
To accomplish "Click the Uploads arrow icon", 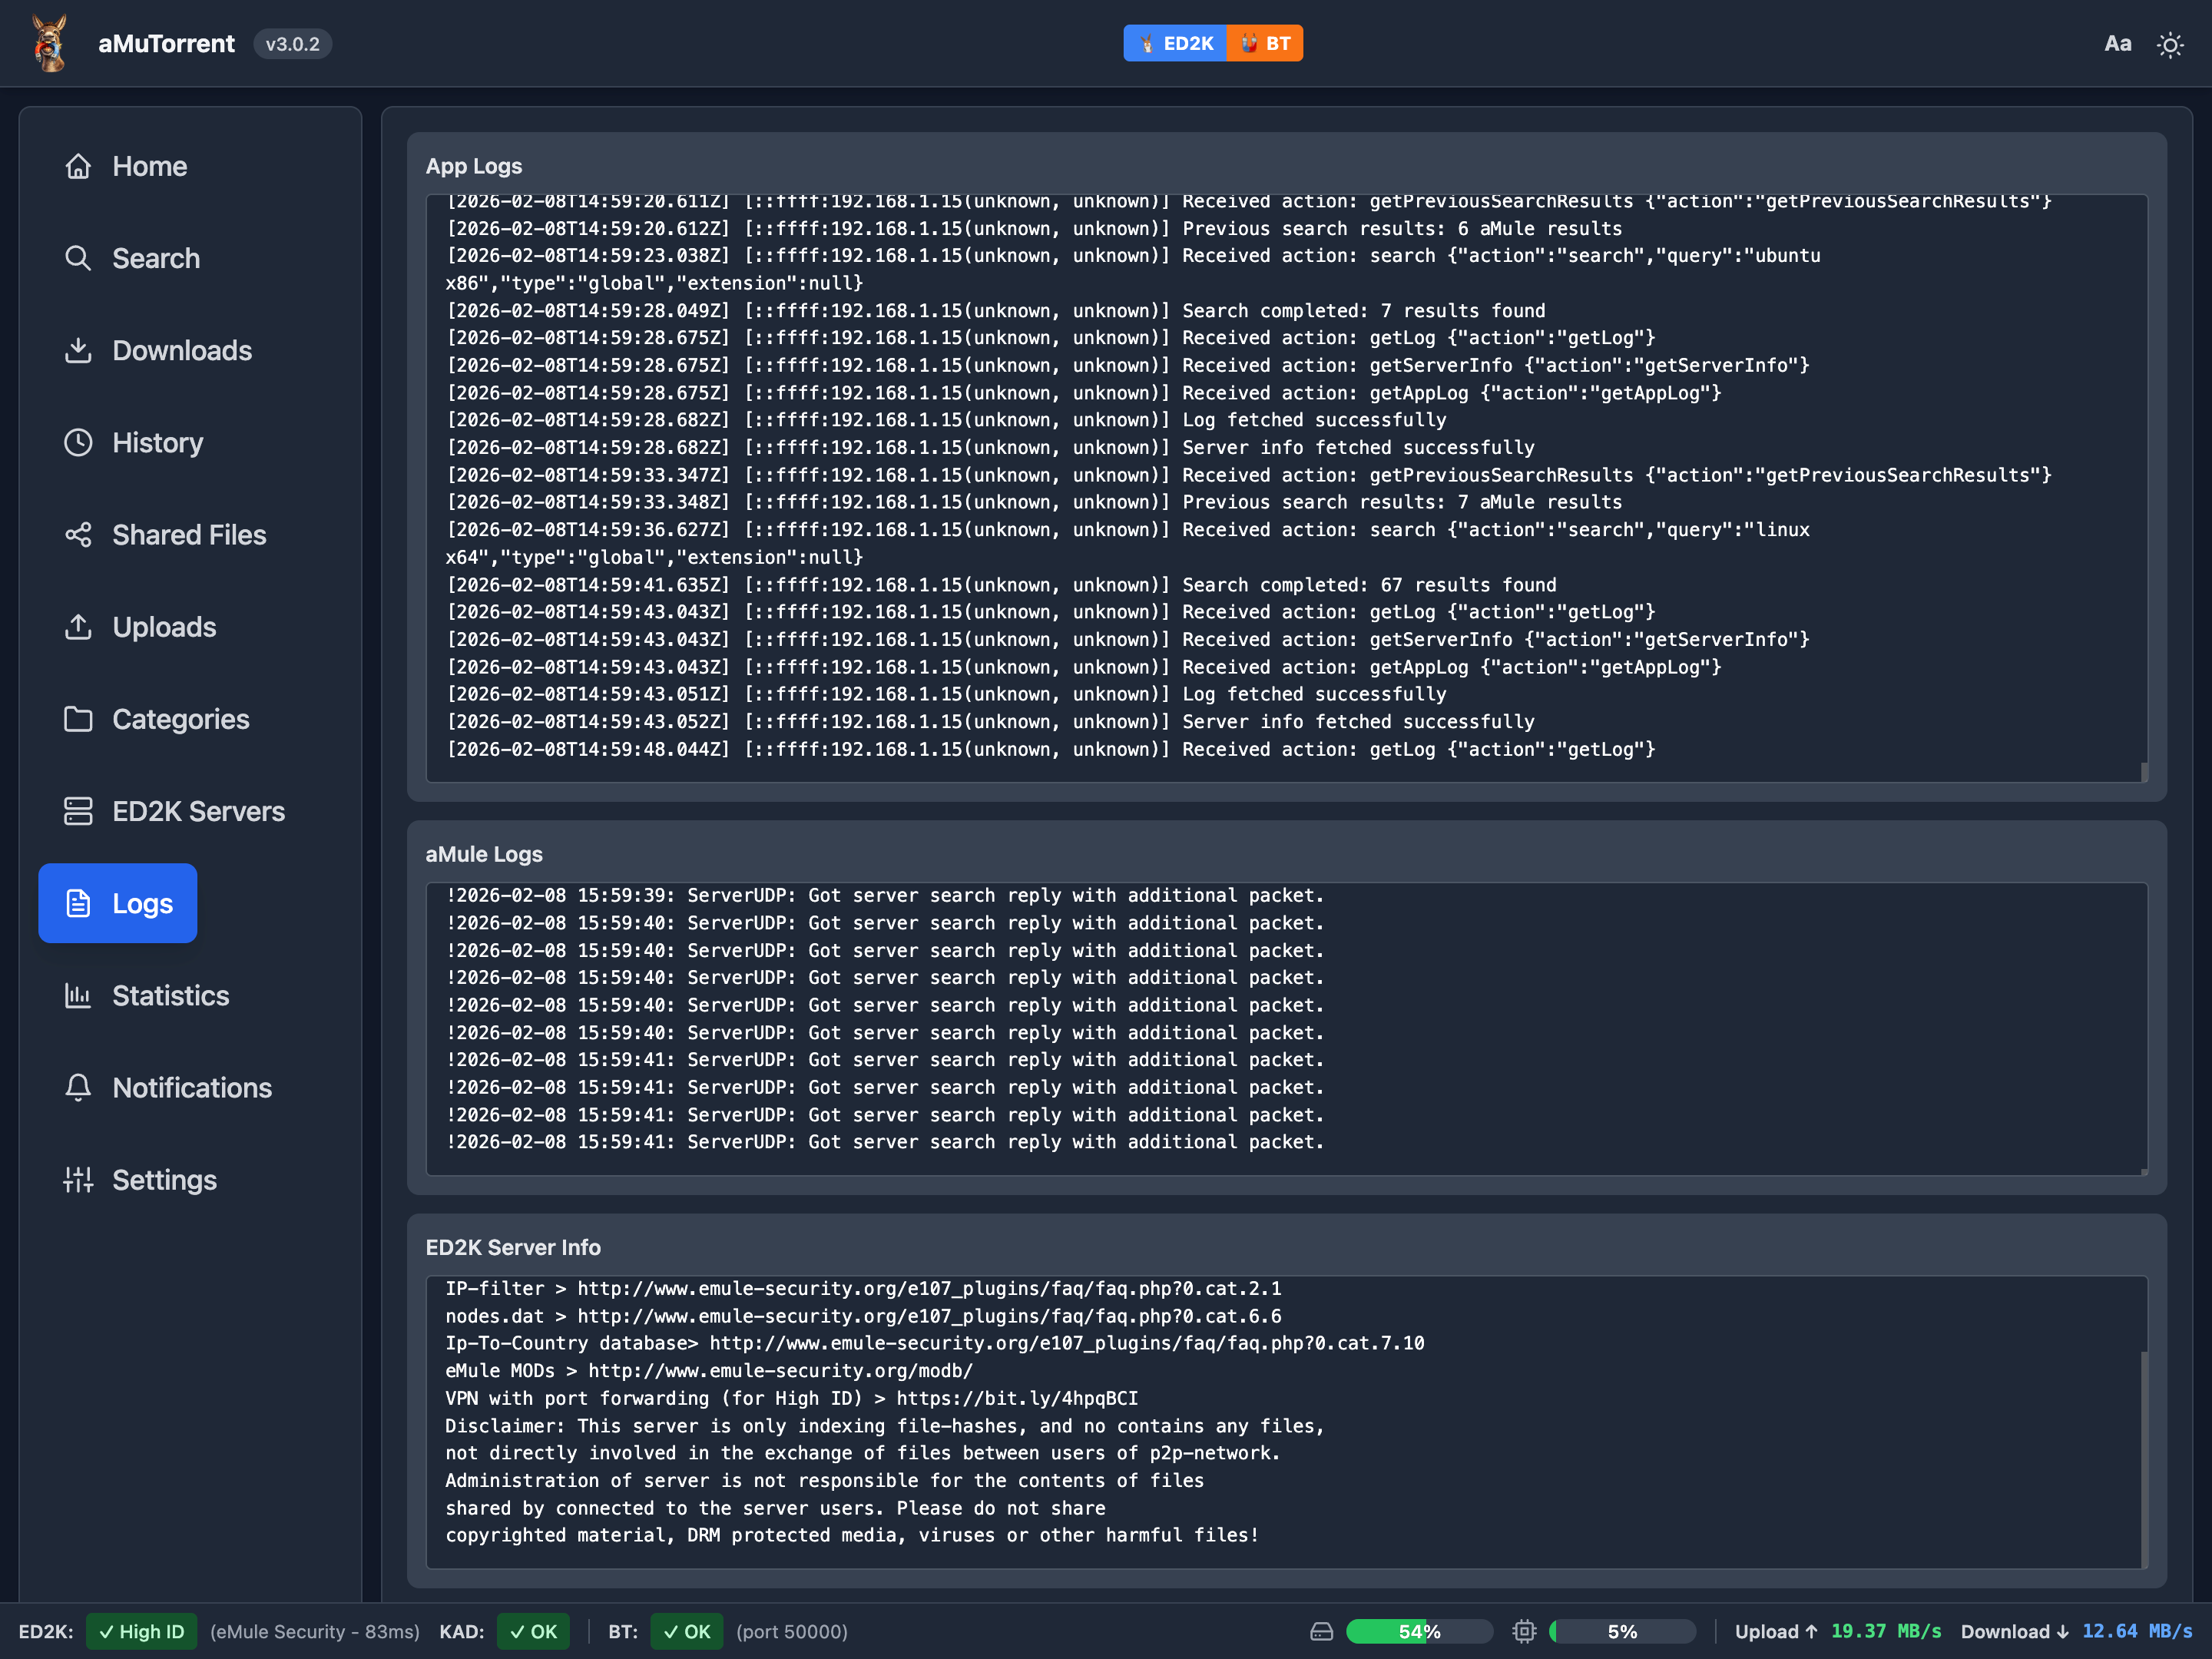I will click(78, 627).
